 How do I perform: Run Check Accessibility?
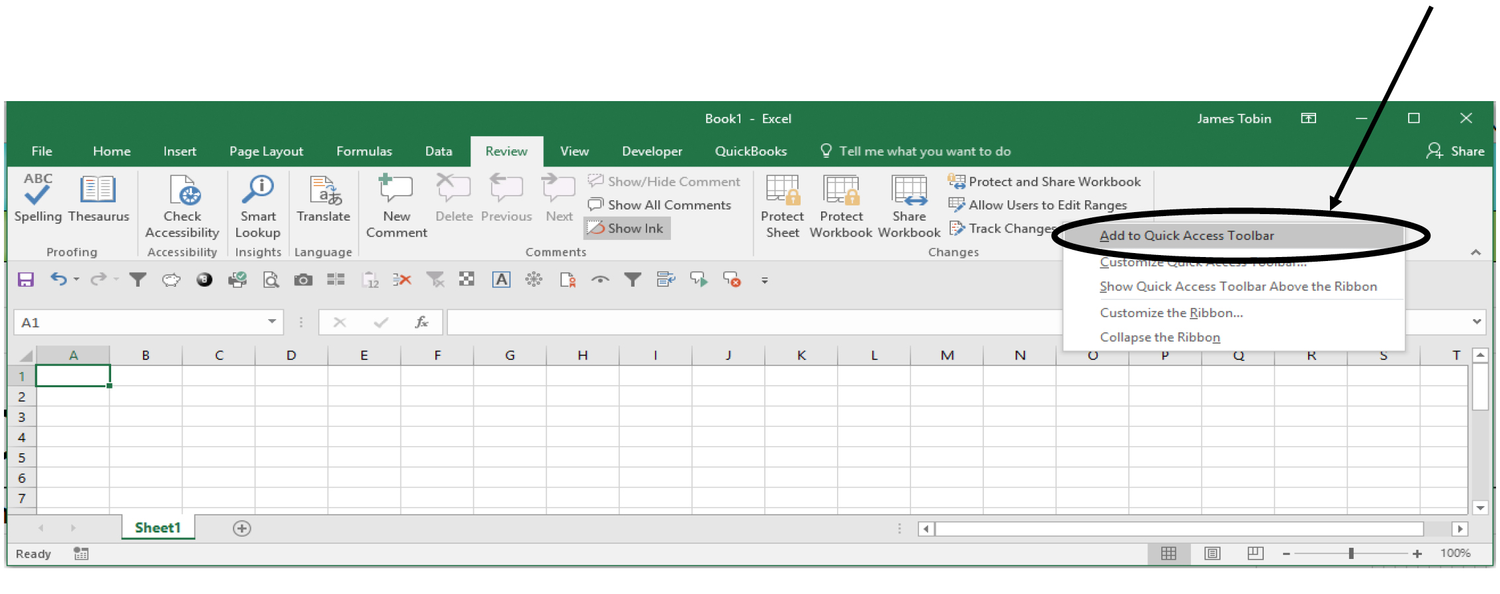182,206
